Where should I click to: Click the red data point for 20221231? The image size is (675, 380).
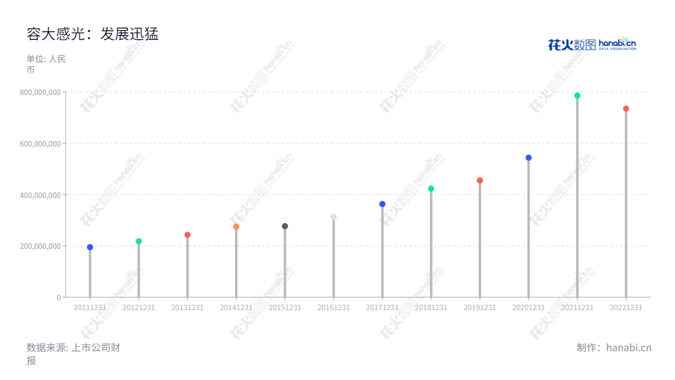[x=626, y=108]
